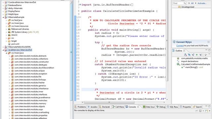Expand the HibernateHelloWorldXML project

point(3,47)
